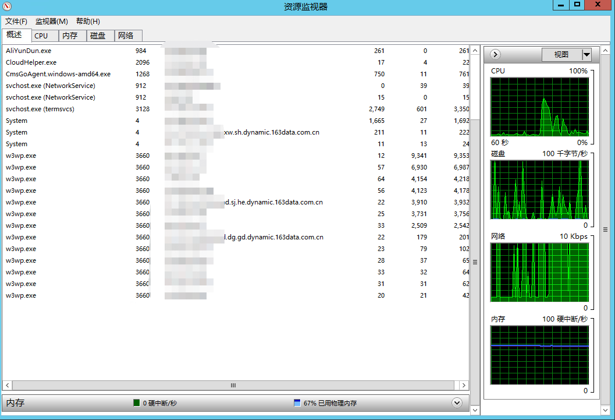
Task: Click the 3,350 total in termsvcs row
Action: click(461, 109)
